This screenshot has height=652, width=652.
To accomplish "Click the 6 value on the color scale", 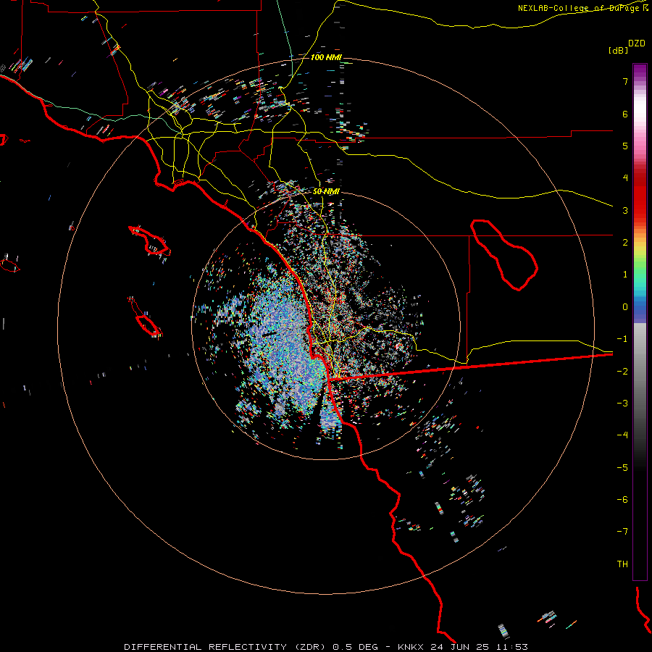I will click(625, 114).
